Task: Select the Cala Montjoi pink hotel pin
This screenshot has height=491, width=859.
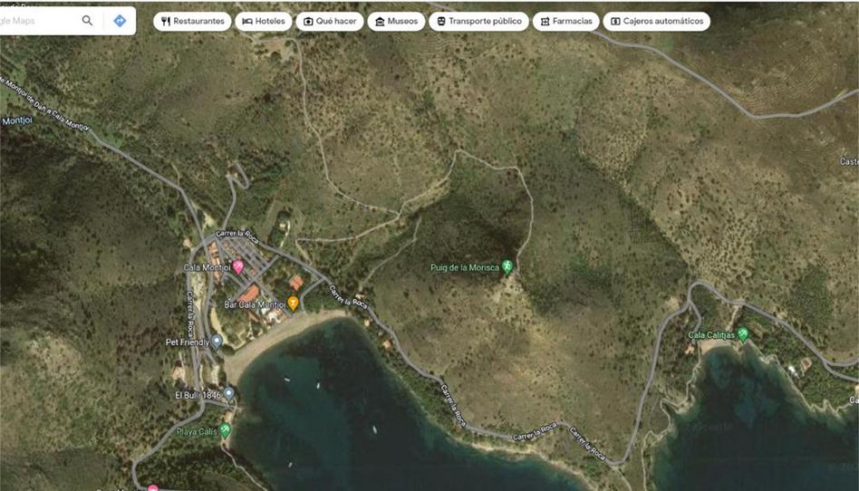Action: pos(238,266)
